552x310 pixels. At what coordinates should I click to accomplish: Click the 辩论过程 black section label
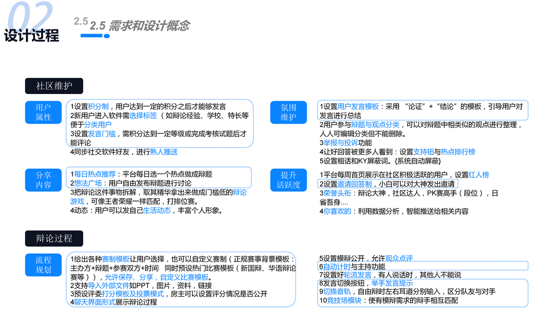pyautogui.click(x=54, y=238)
